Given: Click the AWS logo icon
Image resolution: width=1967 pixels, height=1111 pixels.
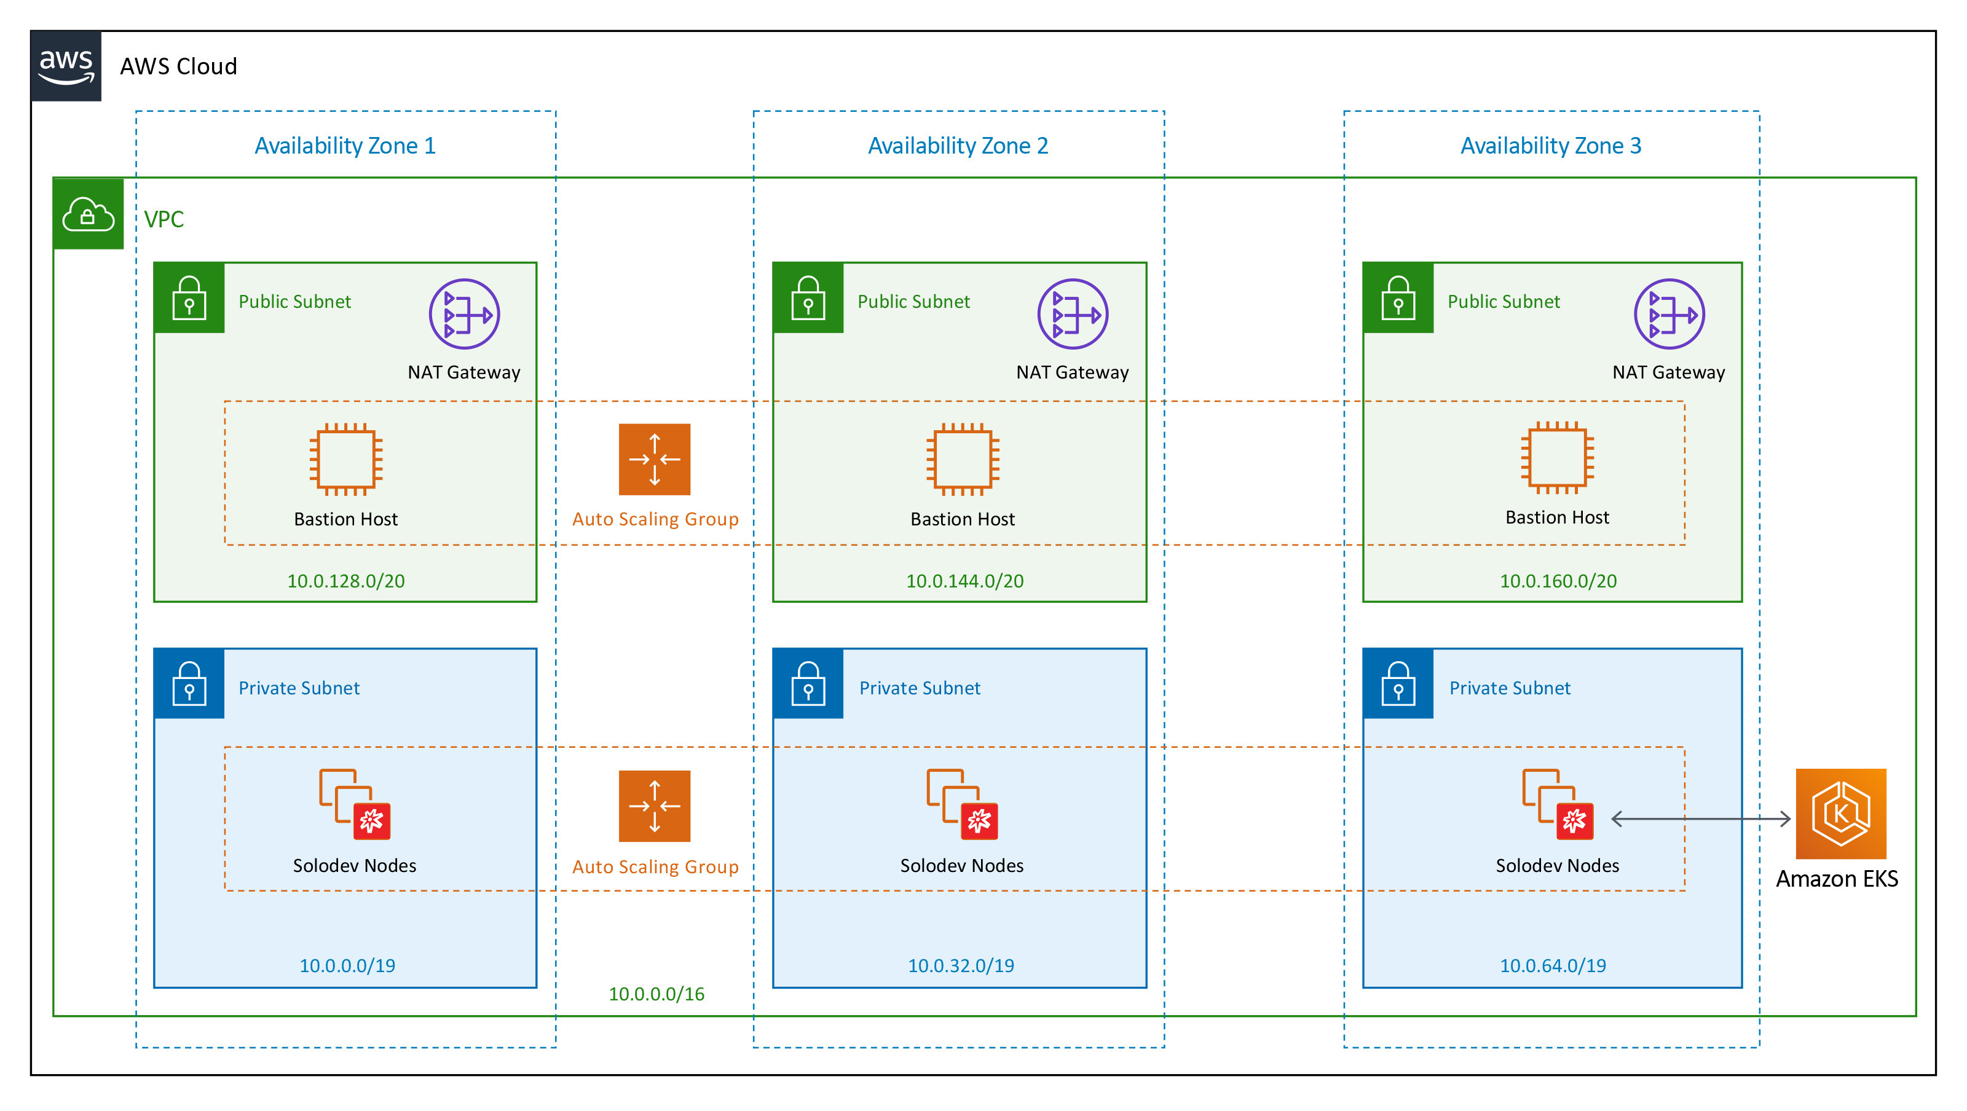Looking at the screenshot, I should [66, 66].
